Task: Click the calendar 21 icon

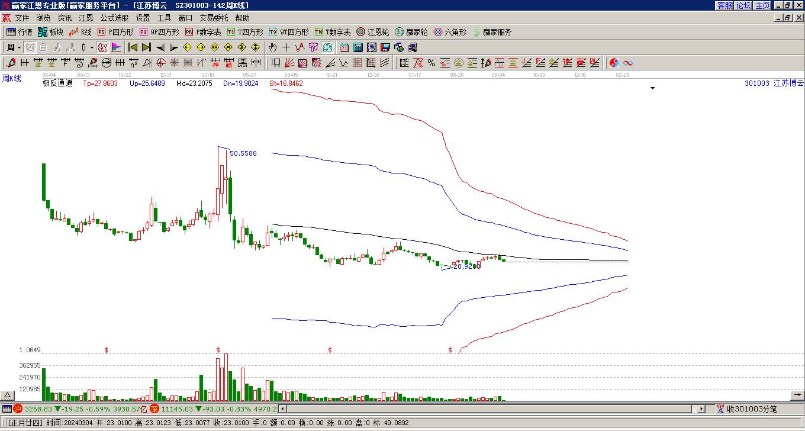Action: pos(344,47)
